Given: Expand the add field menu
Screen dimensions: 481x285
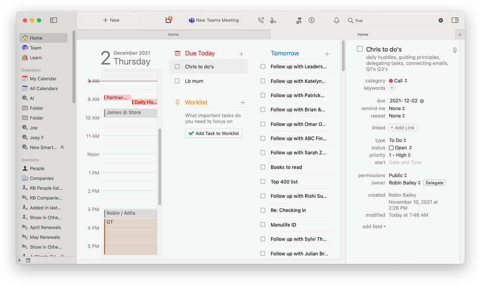Looking at the screenshot, I should (374, 227).
